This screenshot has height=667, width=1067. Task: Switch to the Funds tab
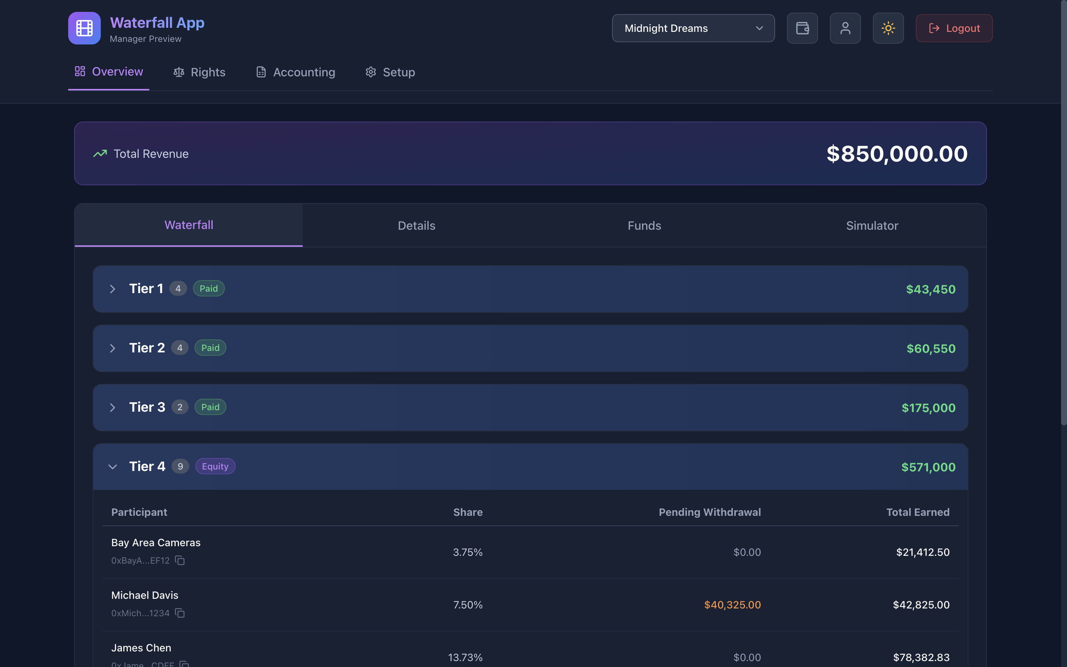point(644,225)
